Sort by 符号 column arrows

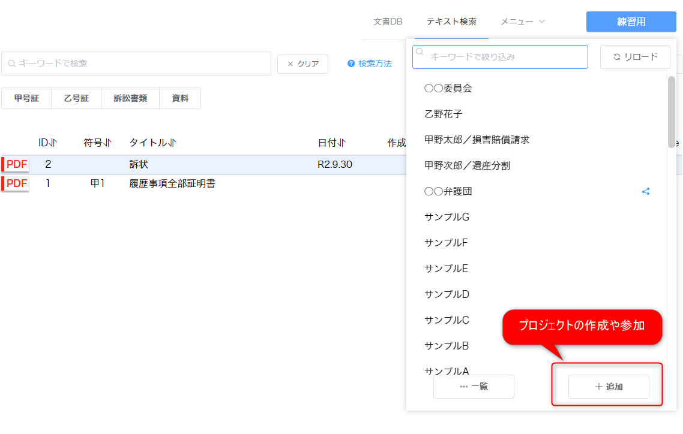(107, 143)
